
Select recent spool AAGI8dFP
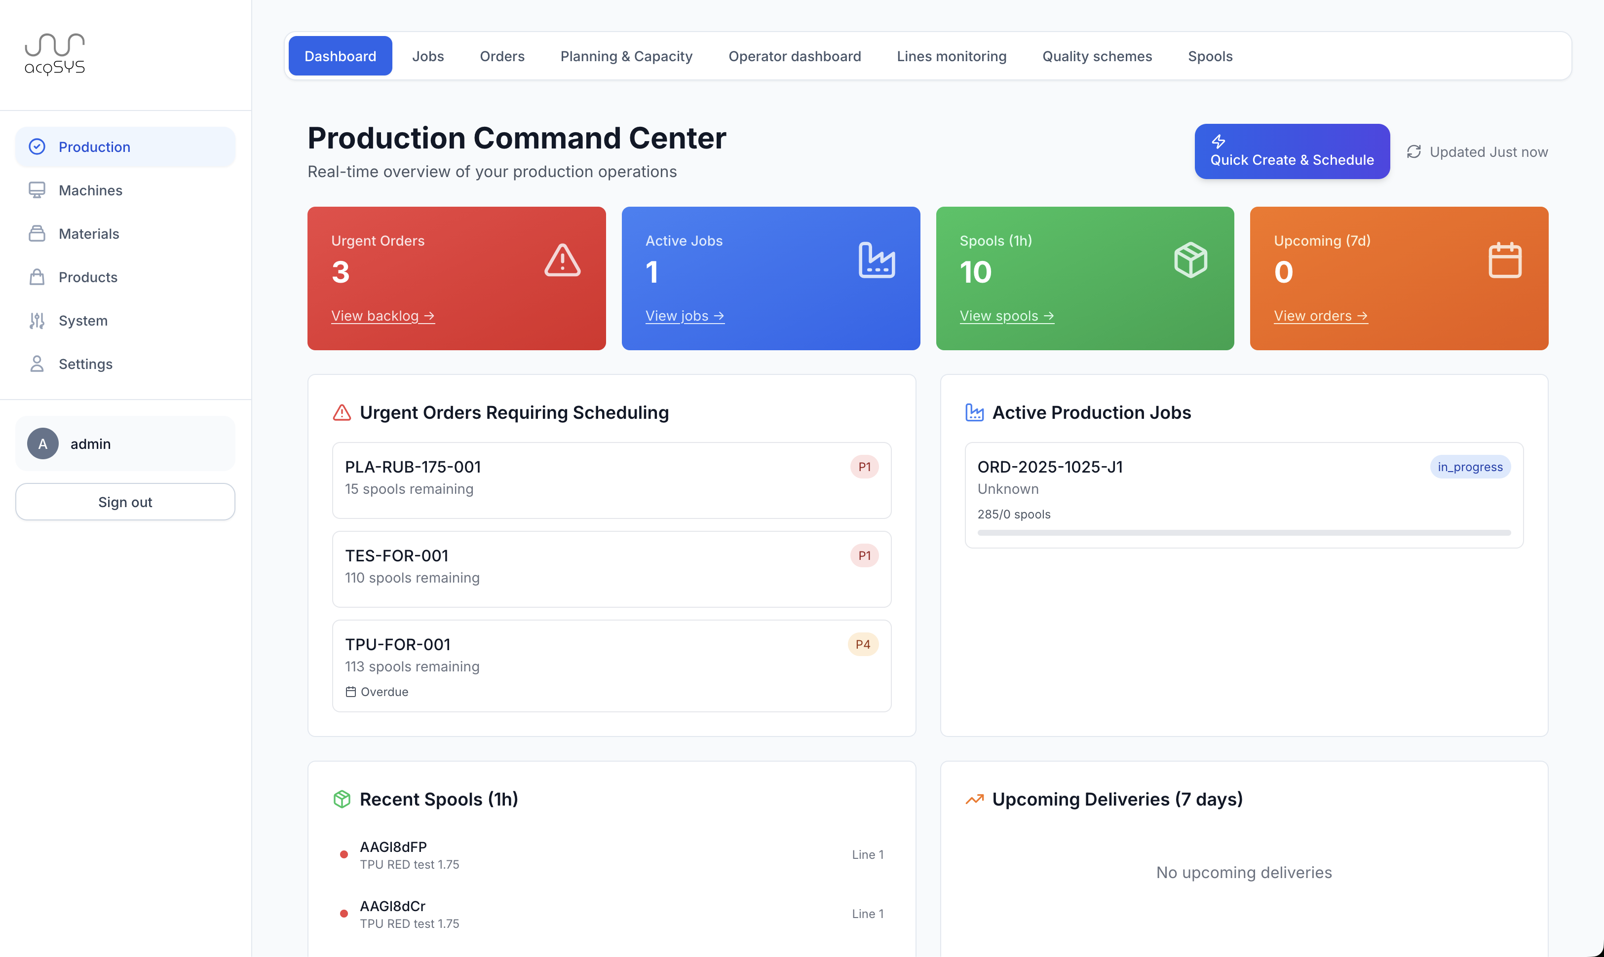click(x=393, y=847)
